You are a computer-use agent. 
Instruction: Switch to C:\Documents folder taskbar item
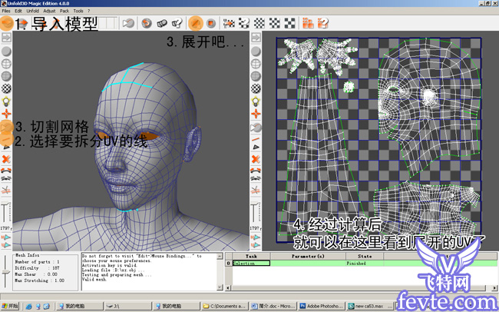[225, 306]
